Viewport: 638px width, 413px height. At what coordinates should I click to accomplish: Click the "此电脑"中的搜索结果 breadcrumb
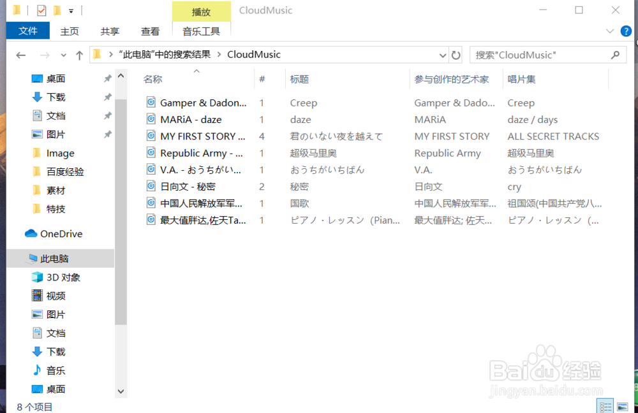click(x=165, y=54)
